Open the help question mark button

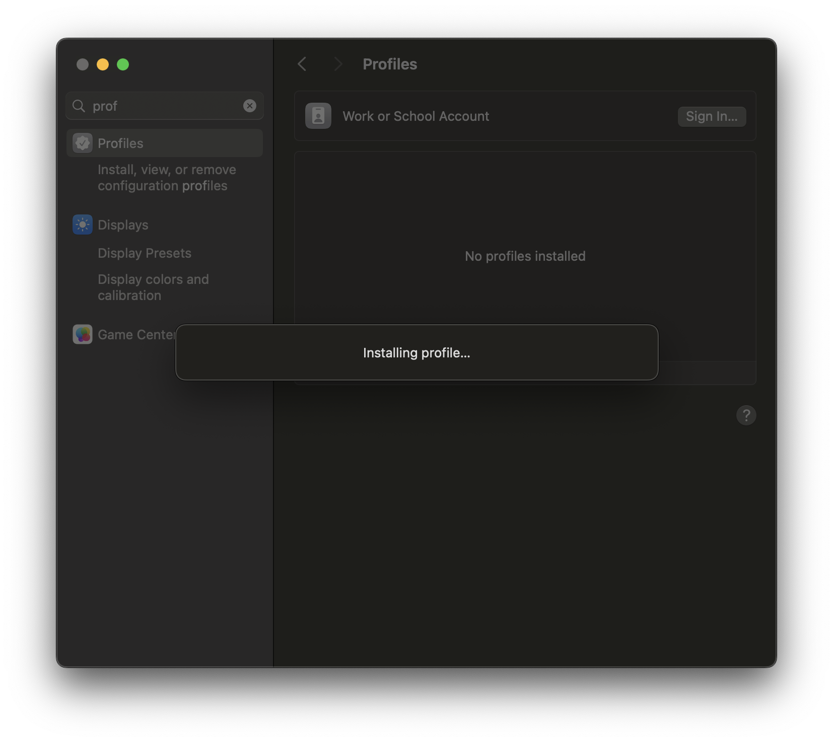746,415
